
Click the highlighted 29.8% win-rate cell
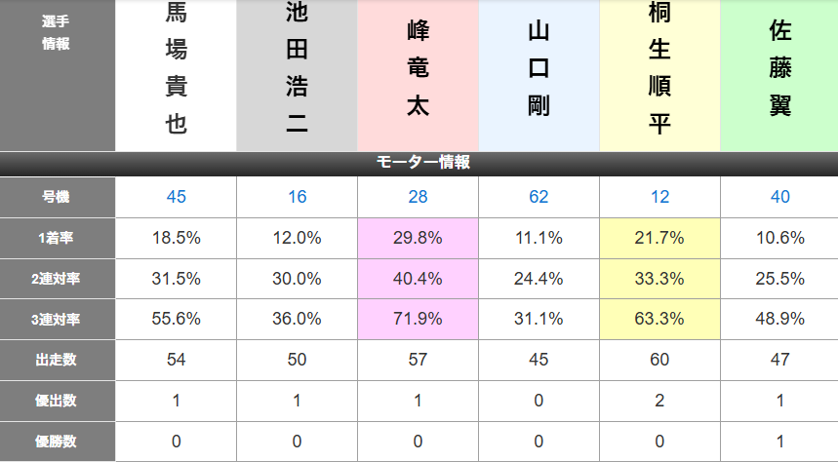418,238
